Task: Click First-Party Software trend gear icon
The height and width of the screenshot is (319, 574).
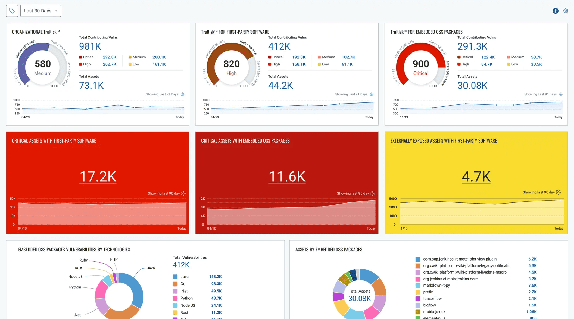Action: click(372, 94)
